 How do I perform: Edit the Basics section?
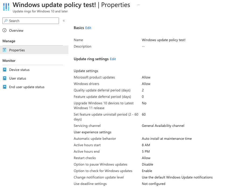(x=88, y=28)
